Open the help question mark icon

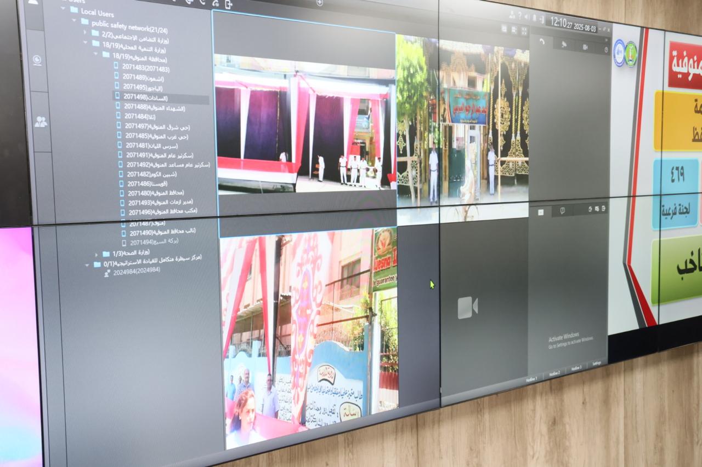[520, 16]
